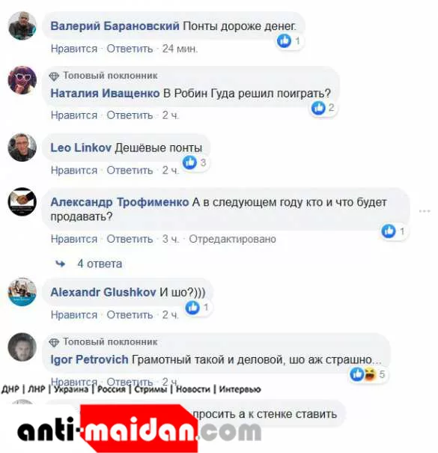This screenshot has width=438, height=453.
Task: Expand the 4 ответа replies thread
Action: pos(100,264)
